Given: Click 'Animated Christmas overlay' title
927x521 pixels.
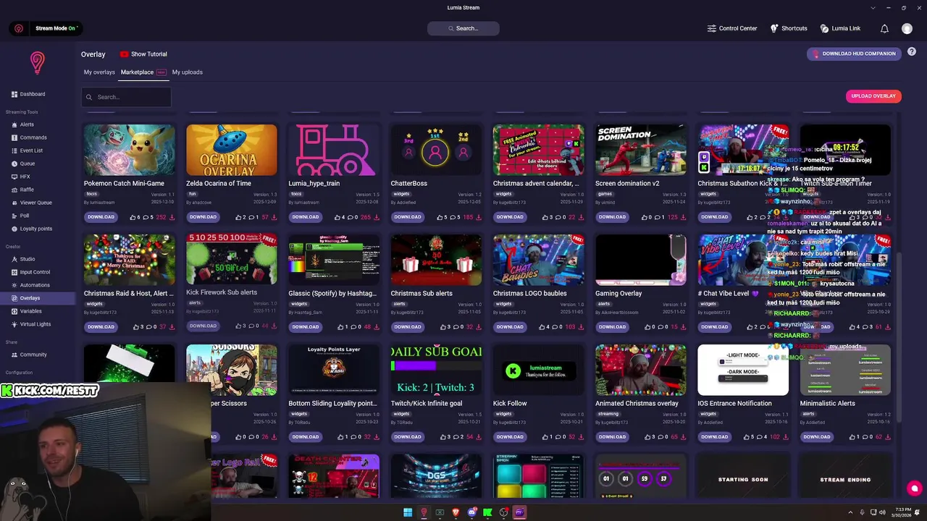Looking at the screenshot, I should coord(637,404).
